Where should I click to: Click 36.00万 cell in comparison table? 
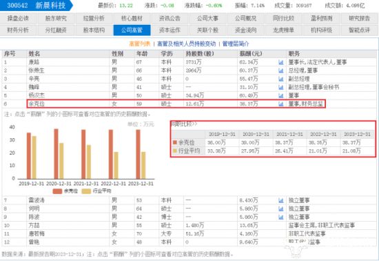tap(216, 143)
